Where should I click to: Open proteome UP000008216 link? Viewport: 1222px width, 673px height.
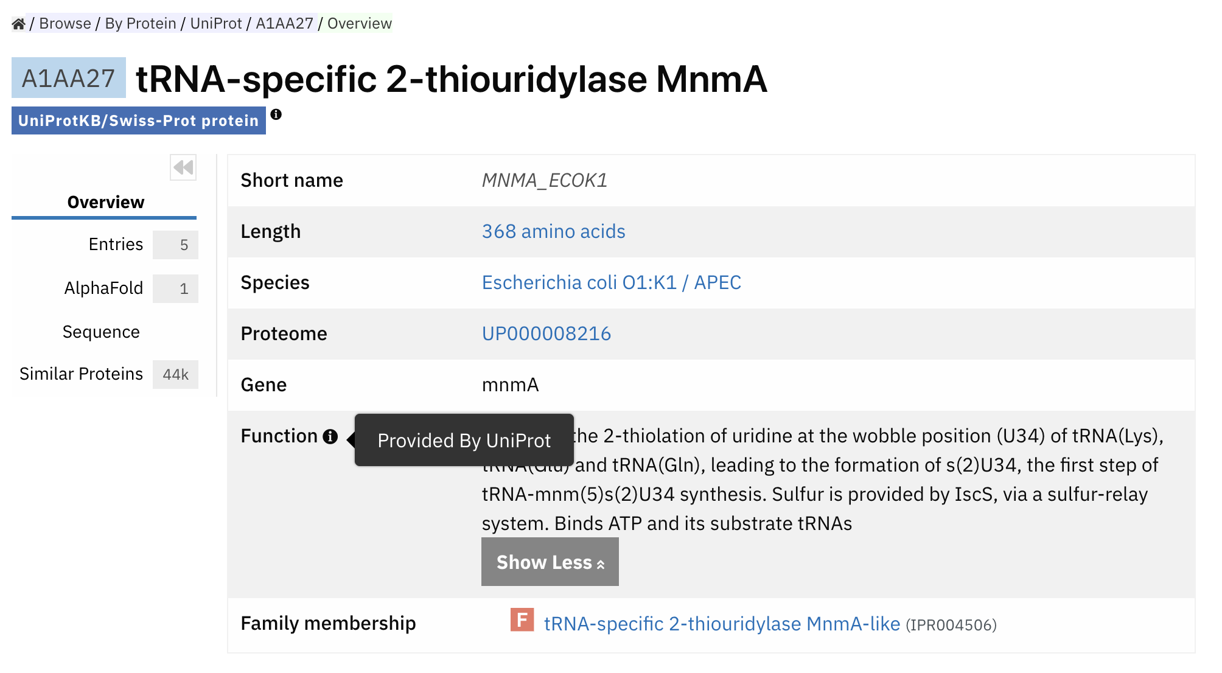click(546, 333)
